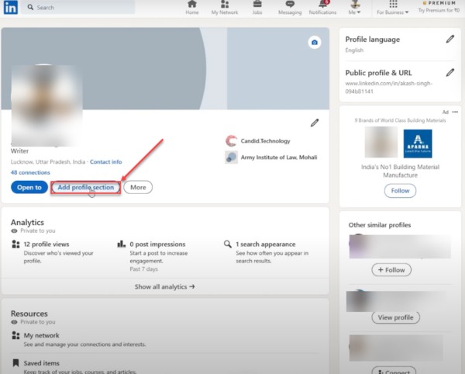Open the More options button
The width and height of the screenshot is (465, 374).
pos(138,187)
